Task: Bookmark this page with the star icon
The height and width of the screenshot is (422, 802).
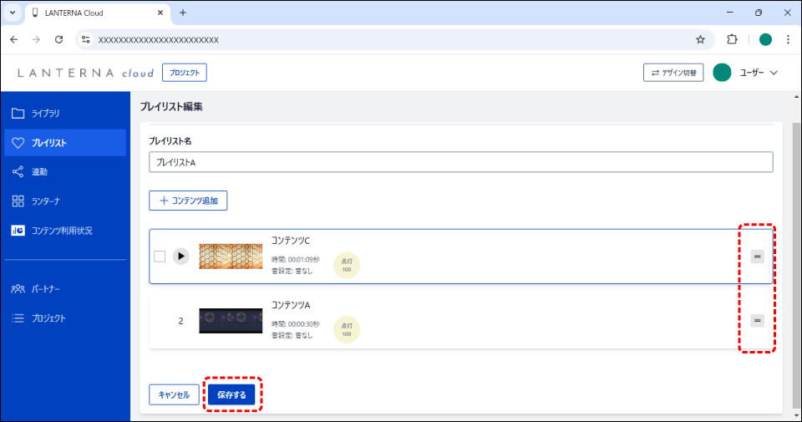Action: coord(700,39)
